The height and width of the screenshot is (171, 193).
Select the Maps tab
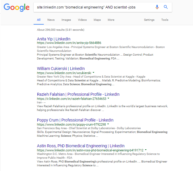[x=97, y=20]
